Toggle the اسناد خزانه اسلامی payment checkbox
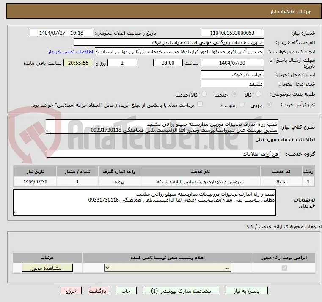 [200, 104]
